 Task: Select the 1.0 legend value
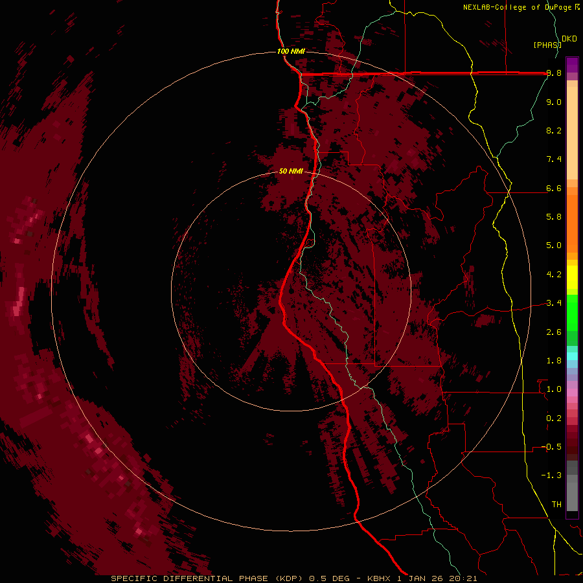click(554, 389)
